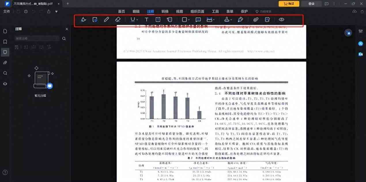Select the Stamp tool
This screenshot has height=182, width=366.
coord(227,20)
